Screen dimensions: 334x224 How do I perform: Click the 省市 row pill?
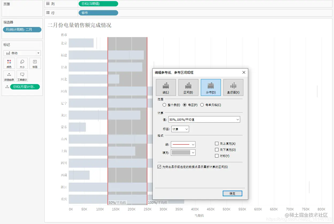tap(98, 13)
